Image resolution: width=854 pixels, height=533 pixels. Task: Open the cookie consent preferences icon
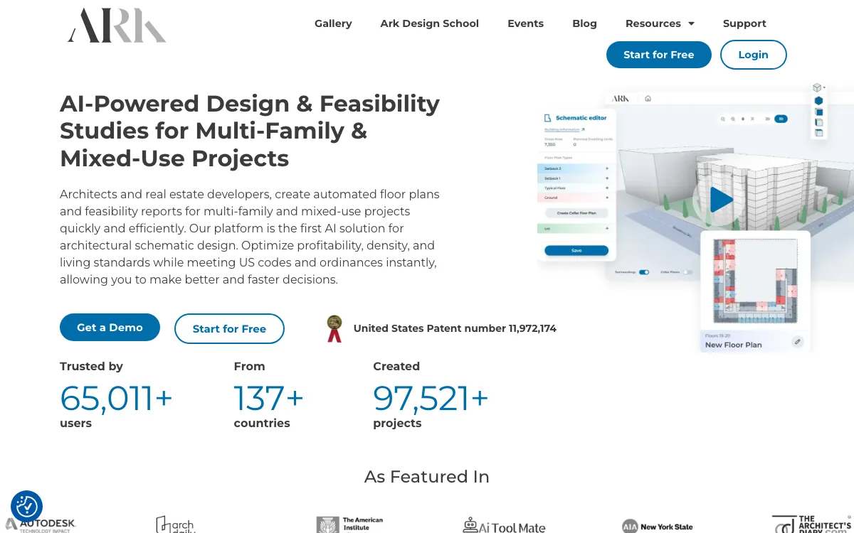[x=27, y=507]
